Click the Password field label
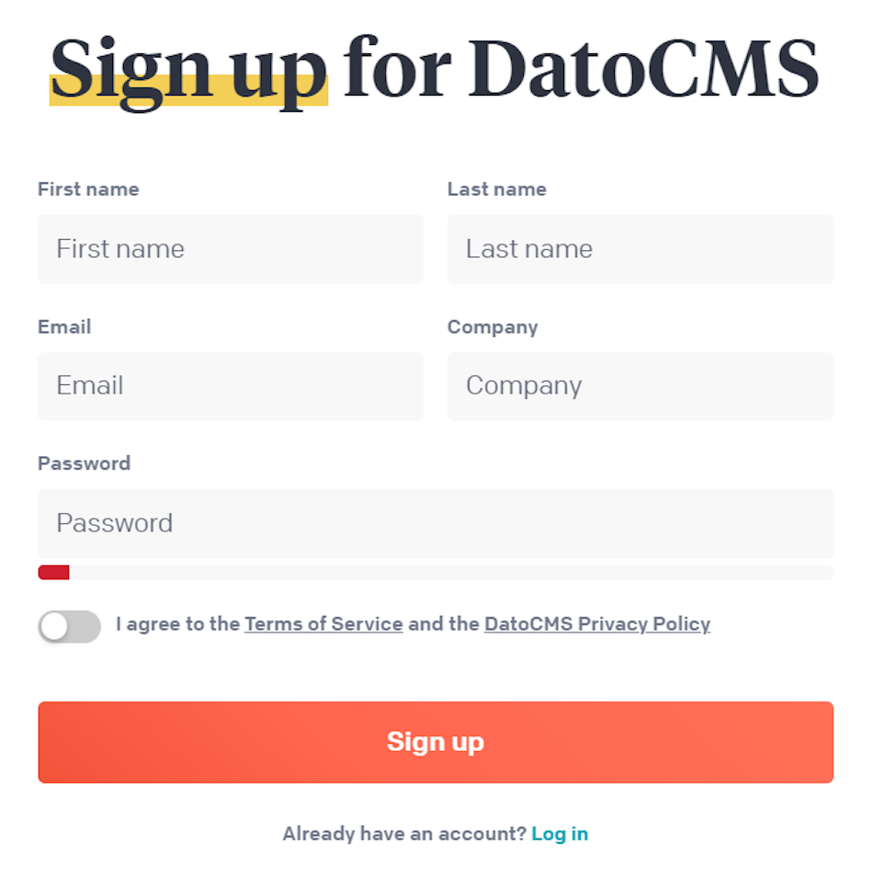This screenshot has height=877, width=873. (x=84, y=463)
